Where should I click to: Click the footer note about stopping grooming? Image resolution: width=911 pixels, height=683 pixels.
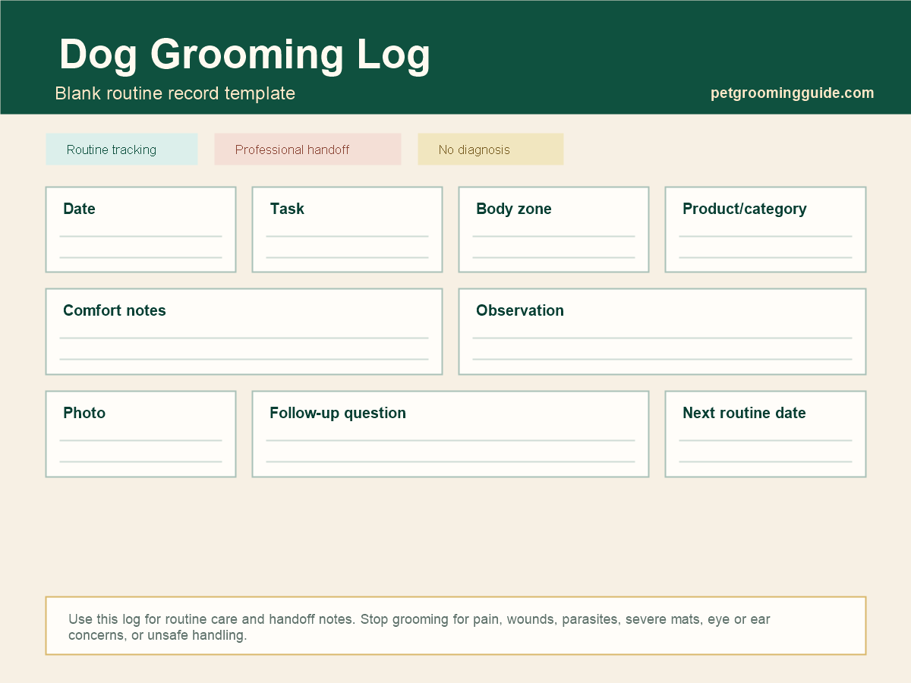point(455,625)
